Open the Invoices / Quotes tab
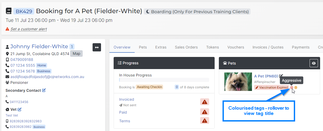Image resolution: width=323 pixels, height=131 pixels. tap(268, 47)
